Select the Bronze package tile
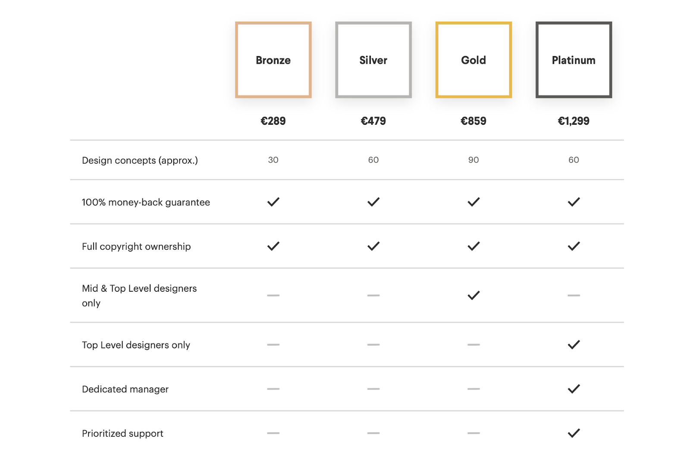Image resolution: width=690 pixels, height=460 pixels. tap(273, 60)
